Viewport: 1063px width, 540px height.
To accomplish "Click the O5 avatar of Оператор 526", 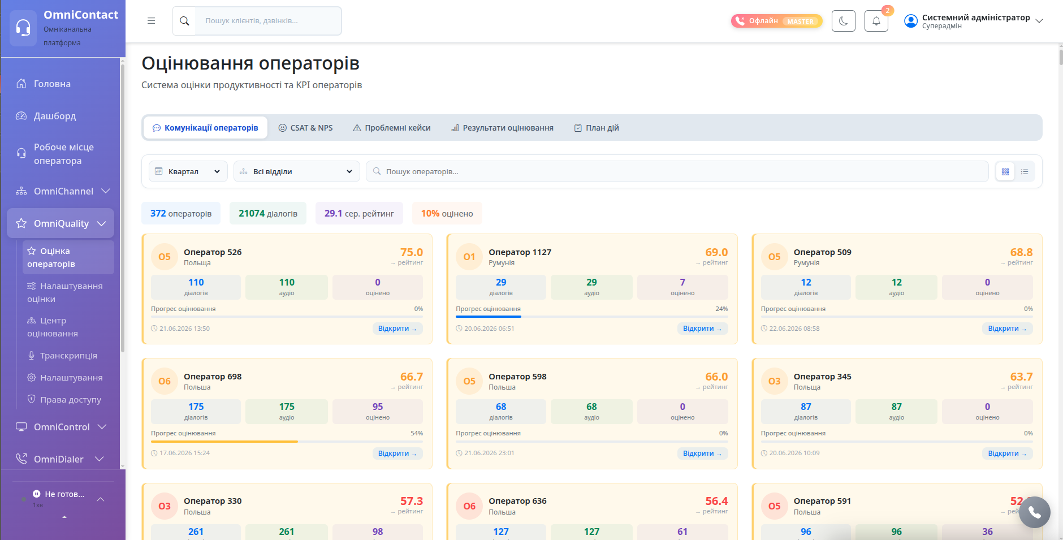I will pyautogui.click(x=165, y=257).
